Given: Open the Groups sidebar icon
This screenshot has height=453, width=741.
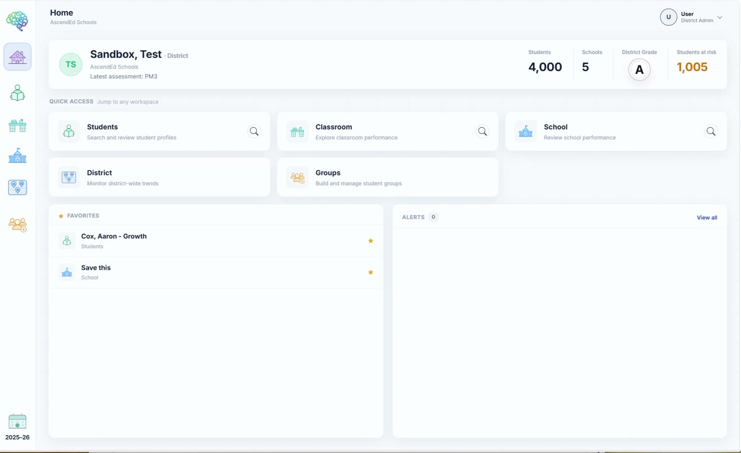Looking at the screenshot, I should (x=17, y=225).
